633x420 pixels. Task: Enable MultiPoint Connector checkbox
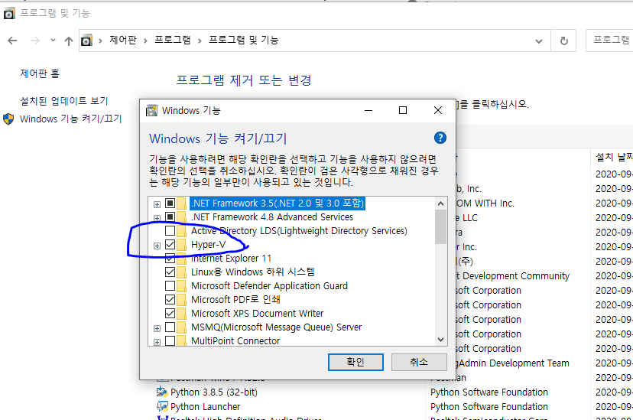click(170, 340)
